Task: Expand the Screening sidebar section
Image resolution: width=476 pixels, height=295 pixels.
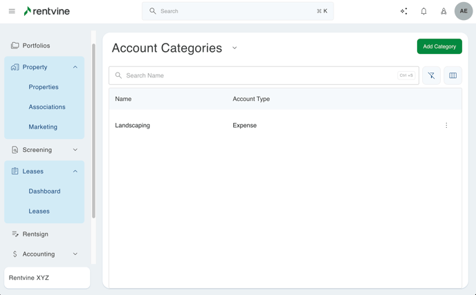Action: pyautogui.click(x=75, y=150)
